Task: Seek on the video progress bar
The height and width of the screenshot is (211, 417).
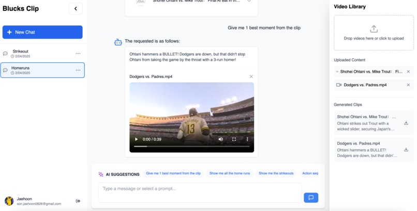Action: point(192,147)
